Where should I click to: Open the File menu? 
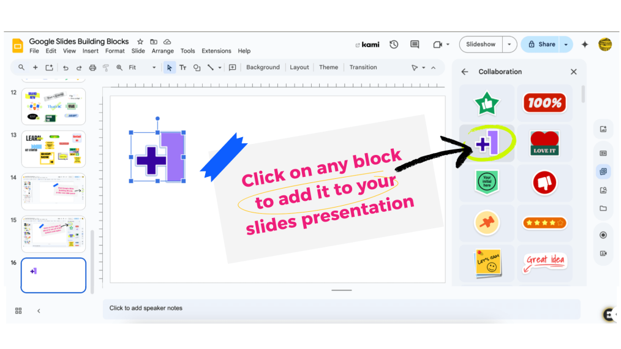(x=34, y=51)
